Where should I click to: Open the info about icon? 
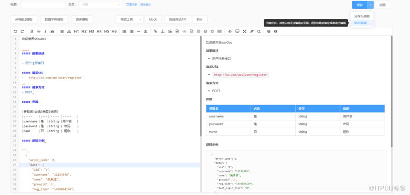click(275, 31)
